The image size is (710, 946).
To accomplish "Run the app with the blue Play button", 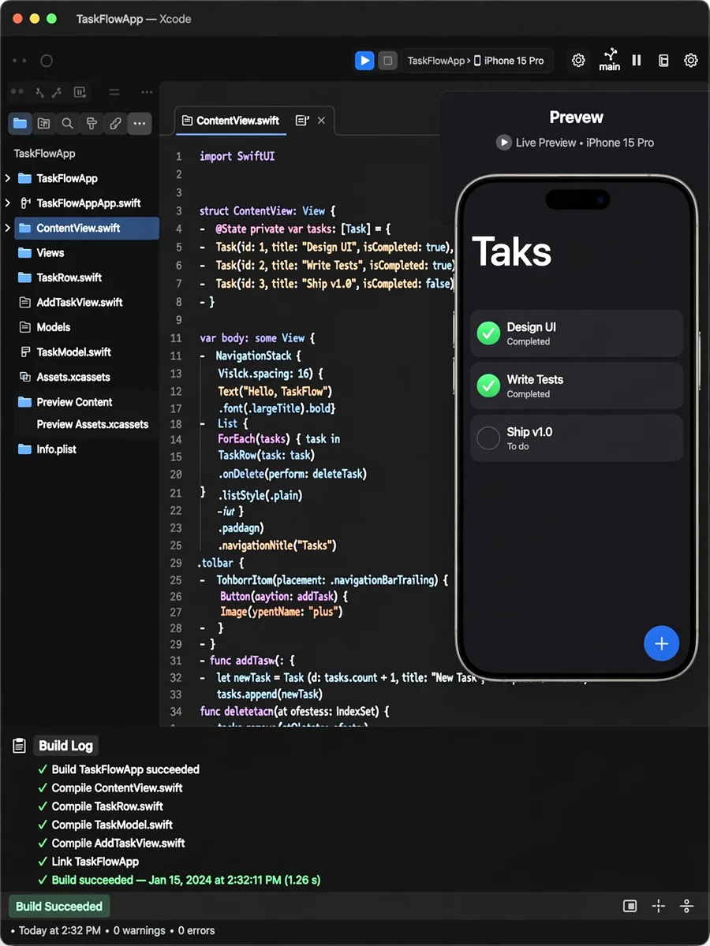I will [364, 61].
